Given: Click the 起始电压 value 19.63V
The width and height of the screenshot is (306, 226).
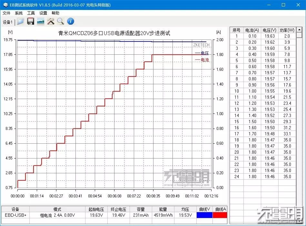Looking at the screenshot, I should point(96,215).
